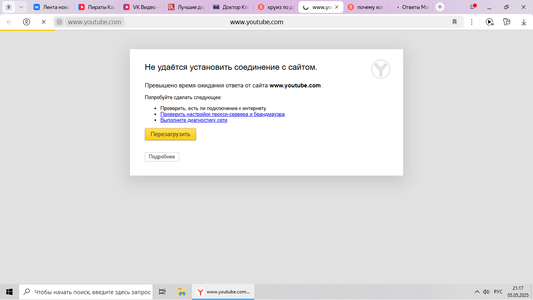Image resolution: width=533 pixels, height=300 pixels.
Task: Switch input language РУС indicator
Action: pos(498,292)
